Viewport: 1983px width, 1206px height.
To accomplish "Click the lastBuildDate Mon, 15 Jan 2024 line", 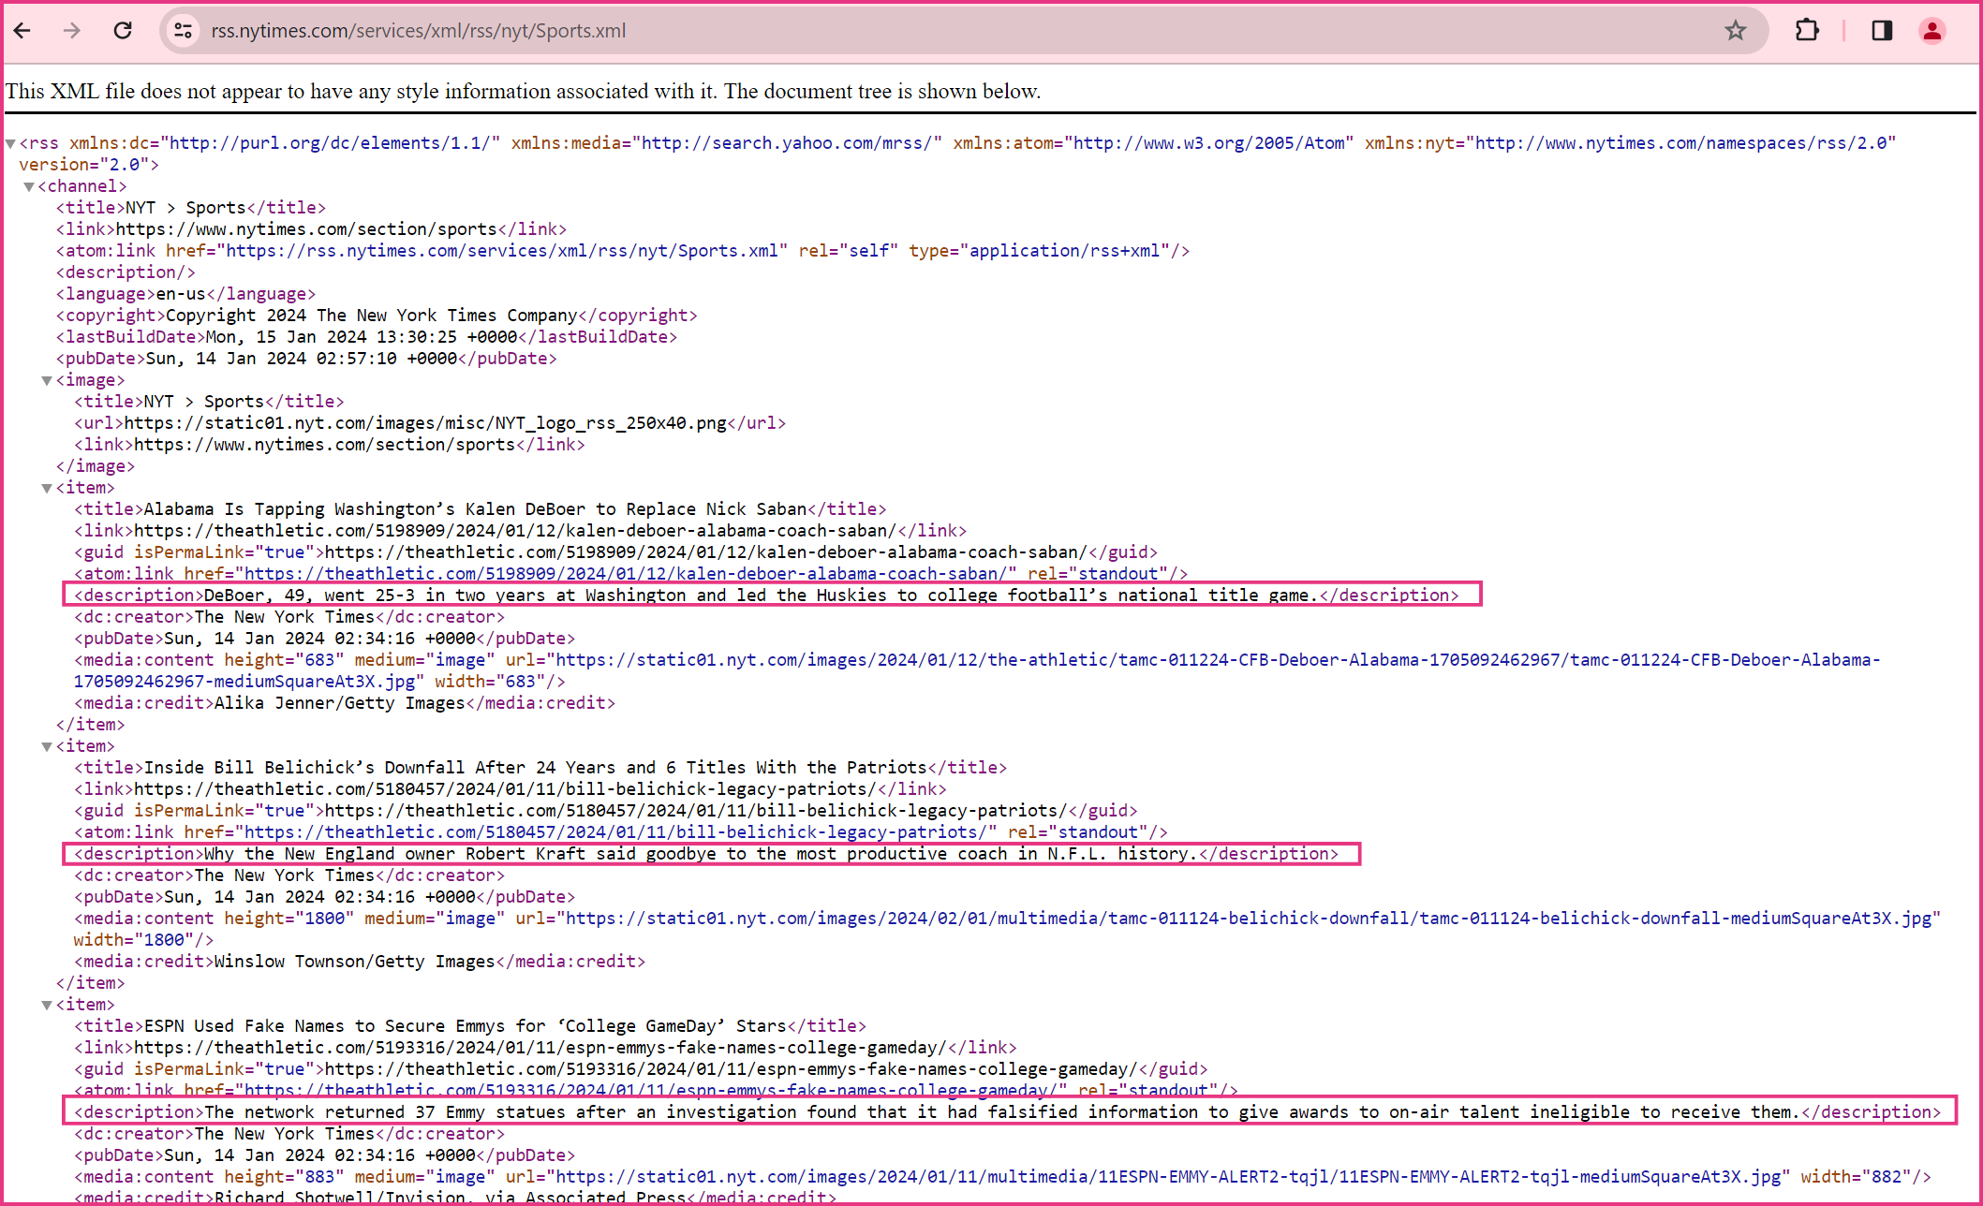I will pos(366,337).
